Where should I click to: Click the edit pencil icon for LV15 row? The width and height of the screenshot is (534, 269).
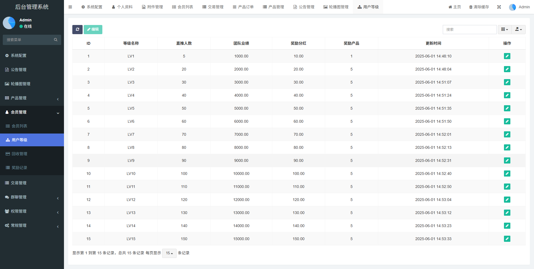[507, 239]
